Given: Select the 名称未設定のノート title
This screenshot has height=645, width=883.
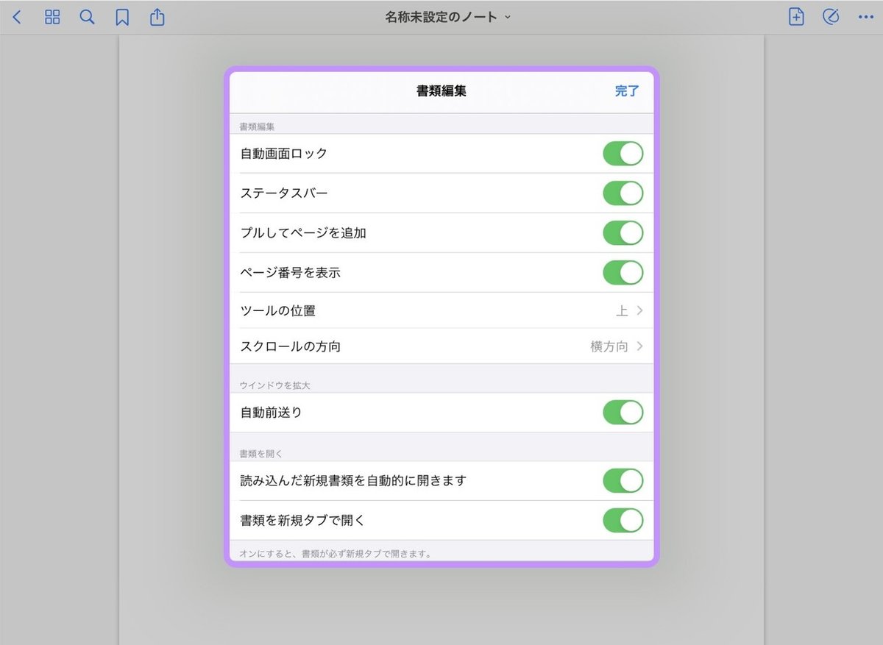Looking at the screenshot, I should [x=441, y=16].
